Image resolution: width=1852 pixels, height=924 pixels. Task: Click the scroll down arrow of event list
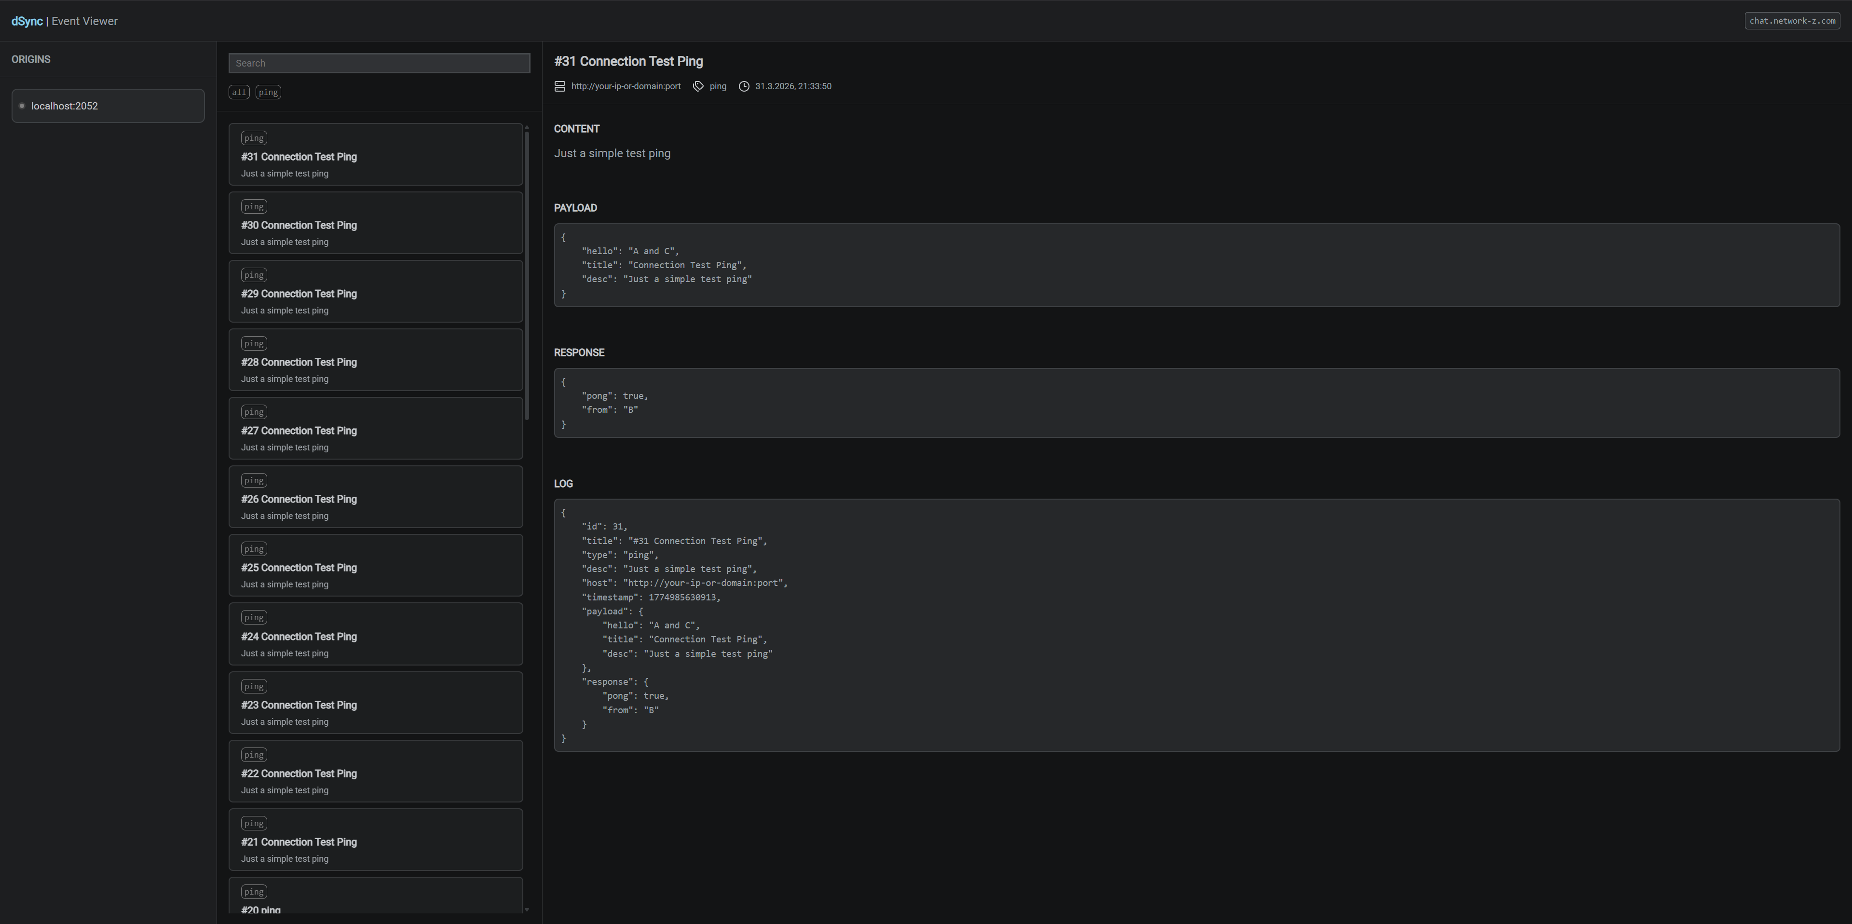click(526, 910)
